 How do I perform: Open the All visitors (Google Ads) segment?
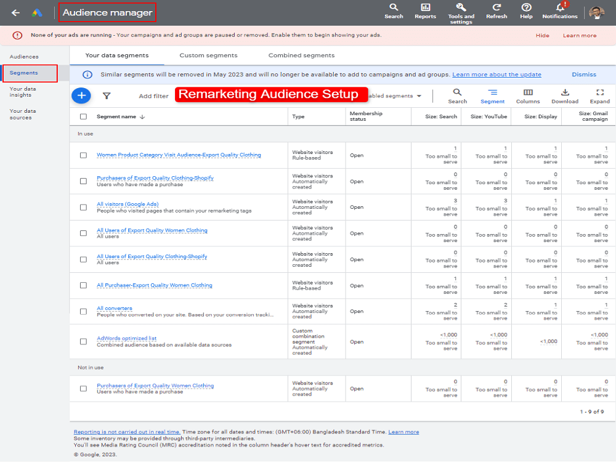pos(128,204)
